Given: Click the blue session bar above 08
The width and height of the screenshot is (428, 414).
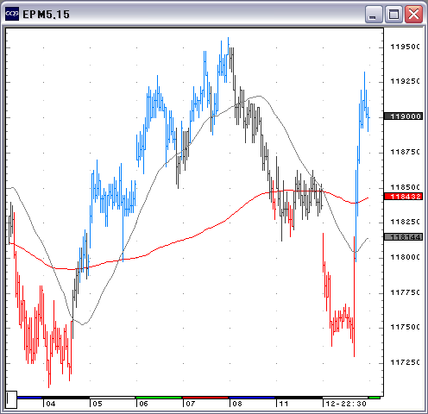Looking at the screenshot, I should coord(252,398).
